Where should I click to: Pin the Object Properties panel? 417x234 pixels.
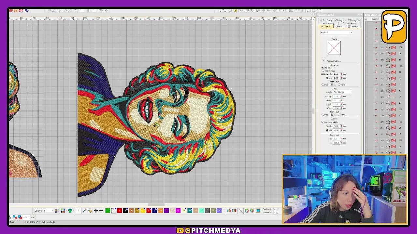tap(358, 15)
